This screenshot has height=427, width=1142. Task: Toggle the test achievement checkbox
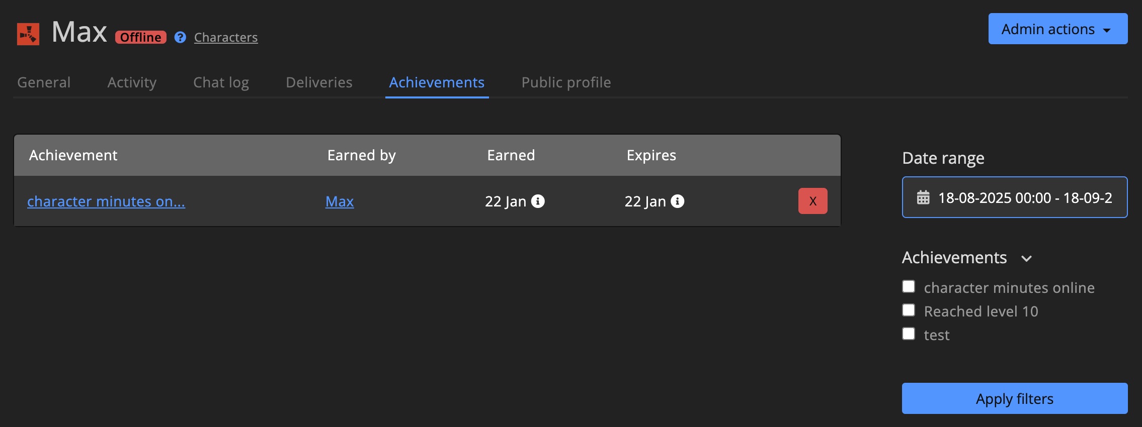point(909,334)
